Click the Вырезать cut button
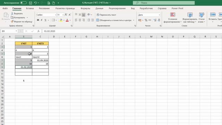 tap(17, 14)
